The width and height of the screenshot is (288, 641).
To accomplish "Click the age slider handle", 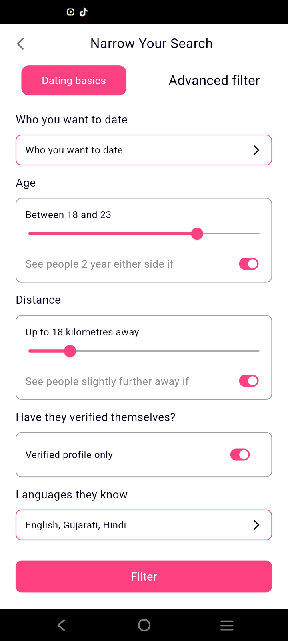I will tap(197, 233).
